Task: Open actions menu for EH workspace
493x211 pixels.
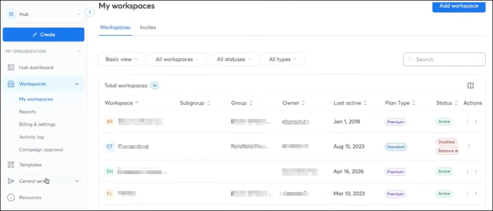Action: pyautogui.click(x=468, y=172)
